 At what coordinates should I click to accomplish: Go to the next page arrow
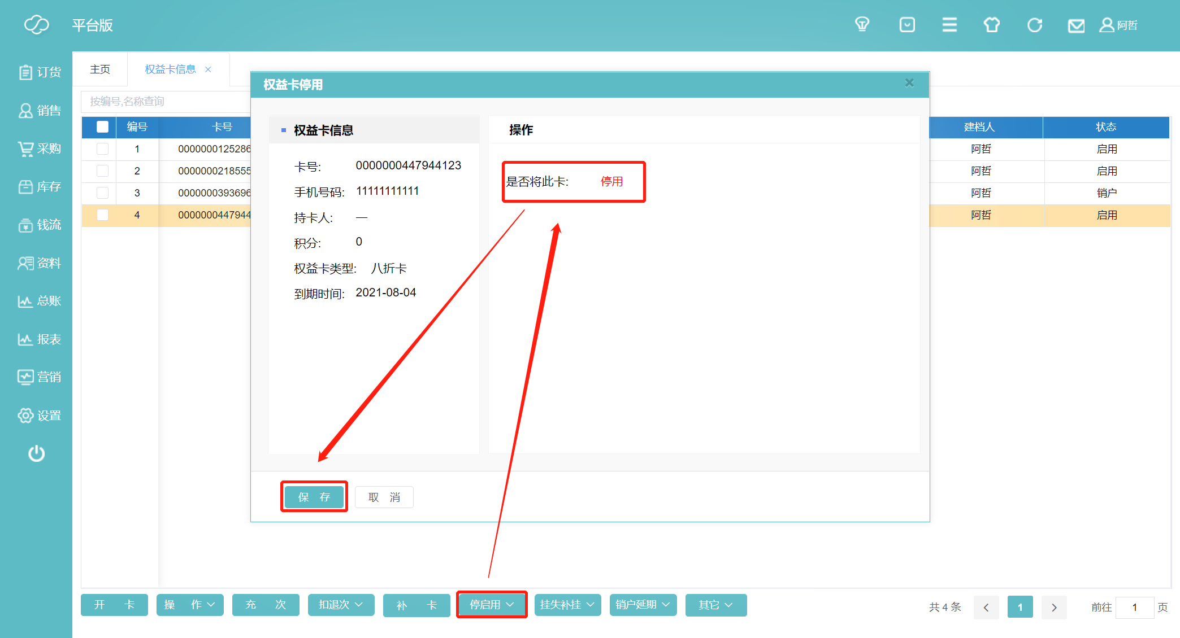(x=1053, y=608)
